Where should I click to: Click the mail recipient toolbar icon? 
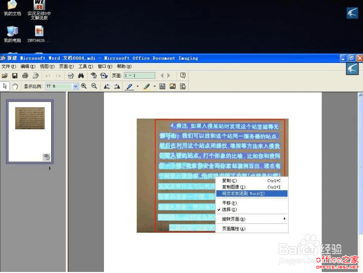click(x=70, y=76)
